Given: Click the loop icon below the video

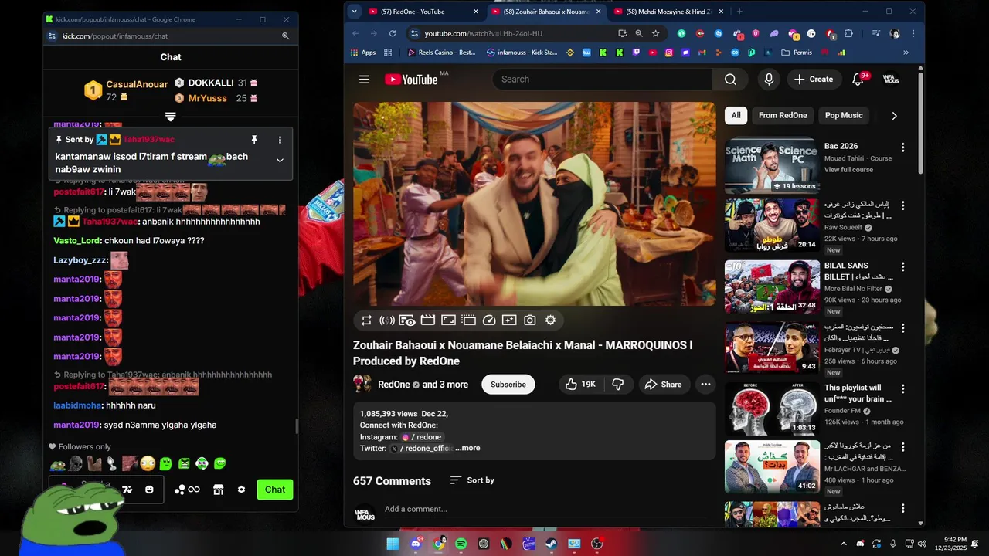Looking at the screenshot, I should pos(366,320).
